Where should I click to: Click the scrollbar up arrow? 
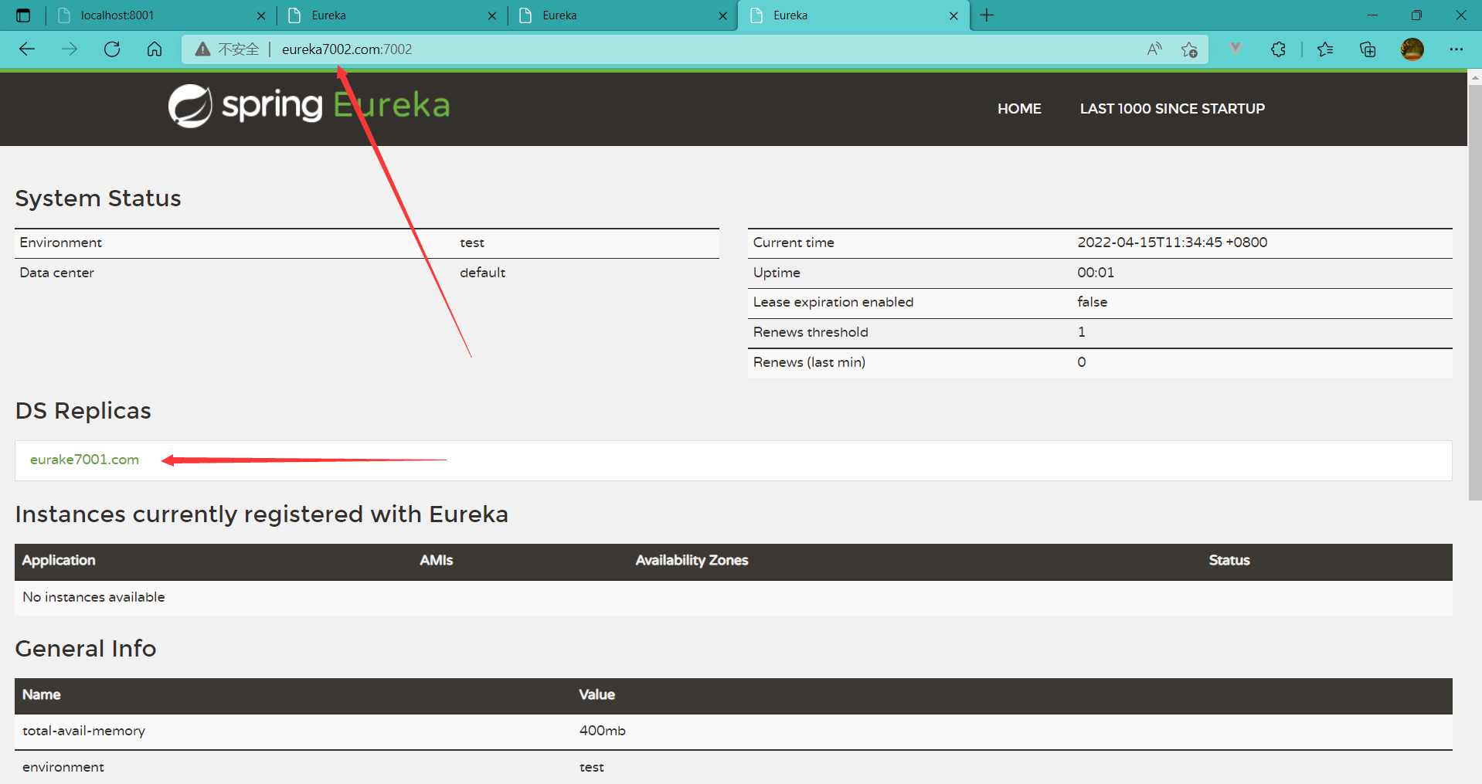tap(1475, 77)
